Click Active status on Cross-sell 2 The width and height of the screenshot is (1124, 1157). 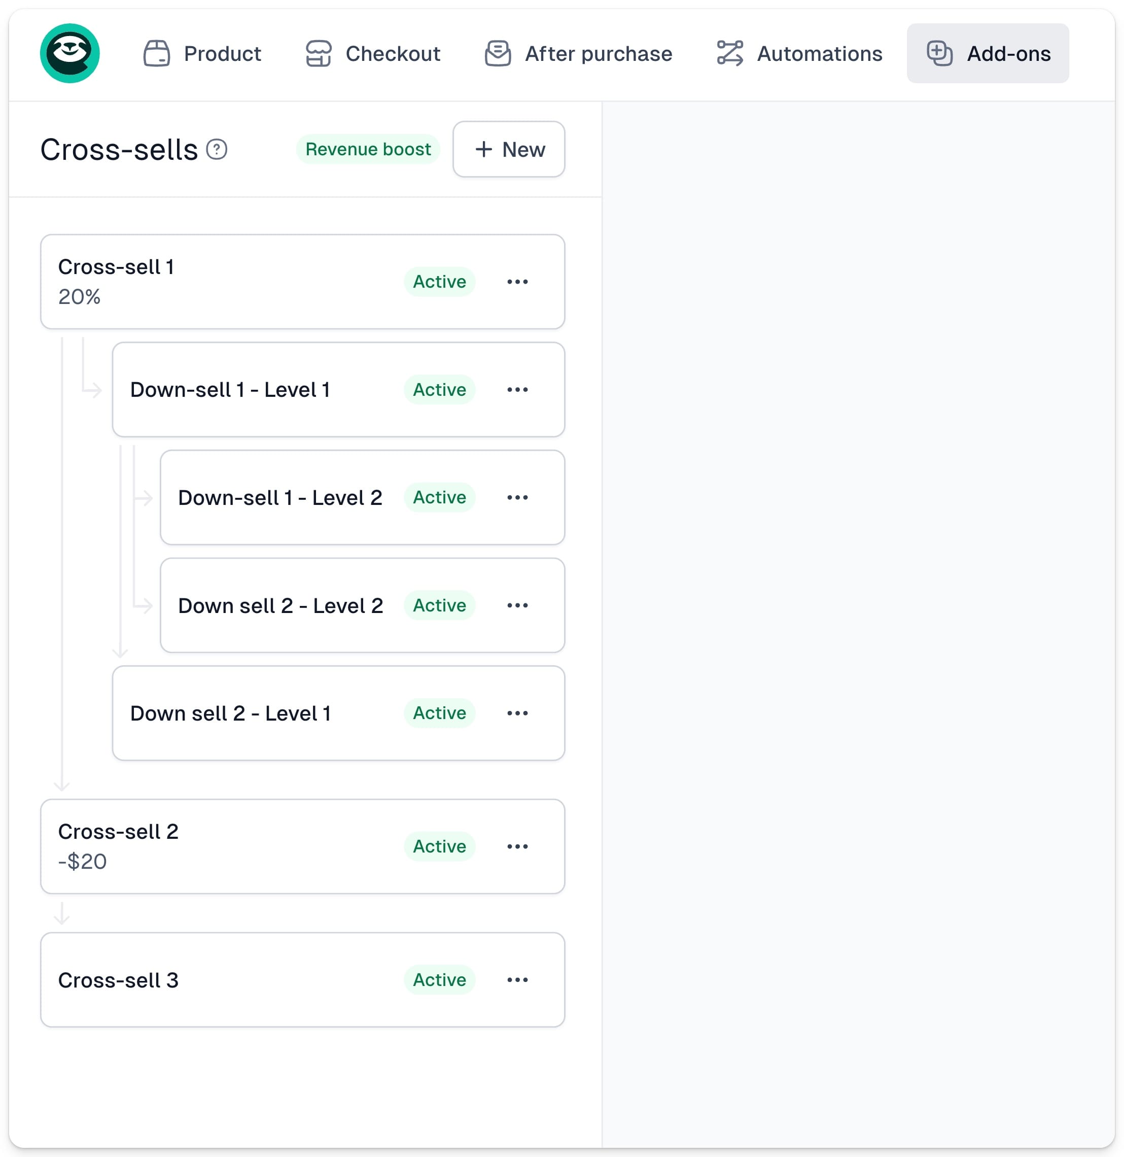coord(439,846)
